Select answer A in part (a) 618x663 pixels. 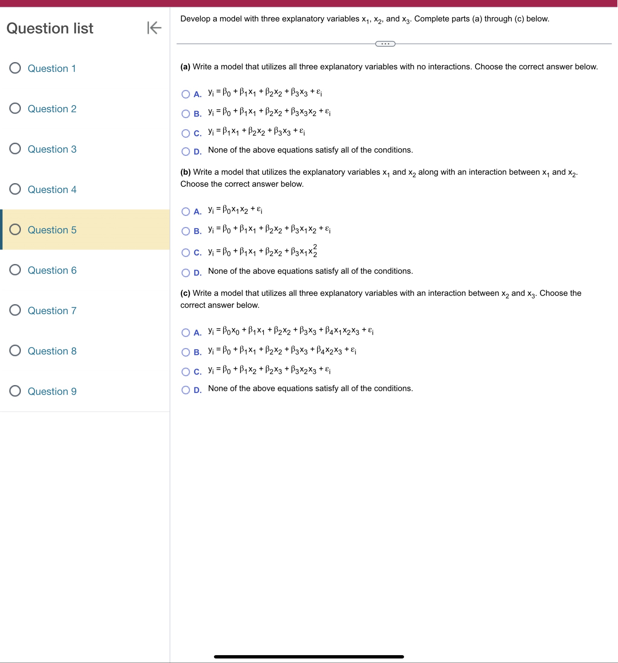pos(186,94)
